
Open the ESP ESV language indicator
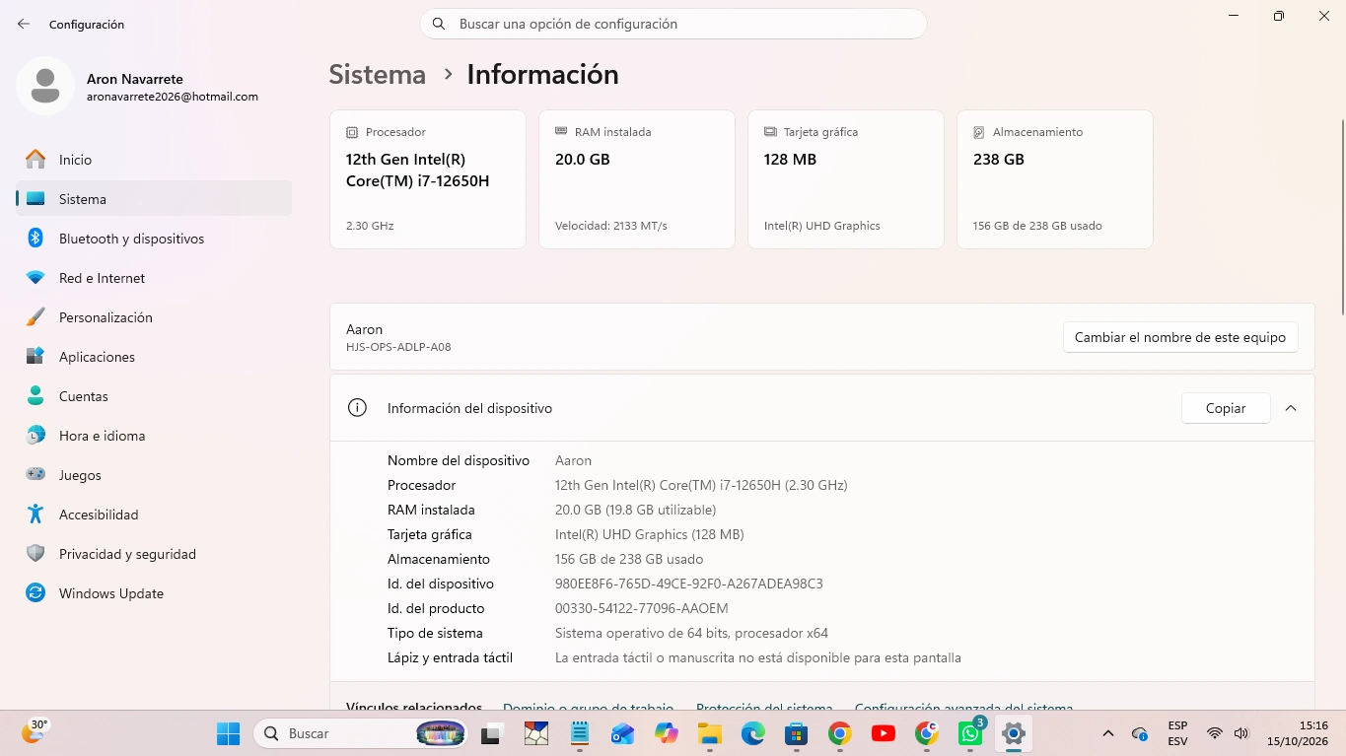[x=1177, y=733]
